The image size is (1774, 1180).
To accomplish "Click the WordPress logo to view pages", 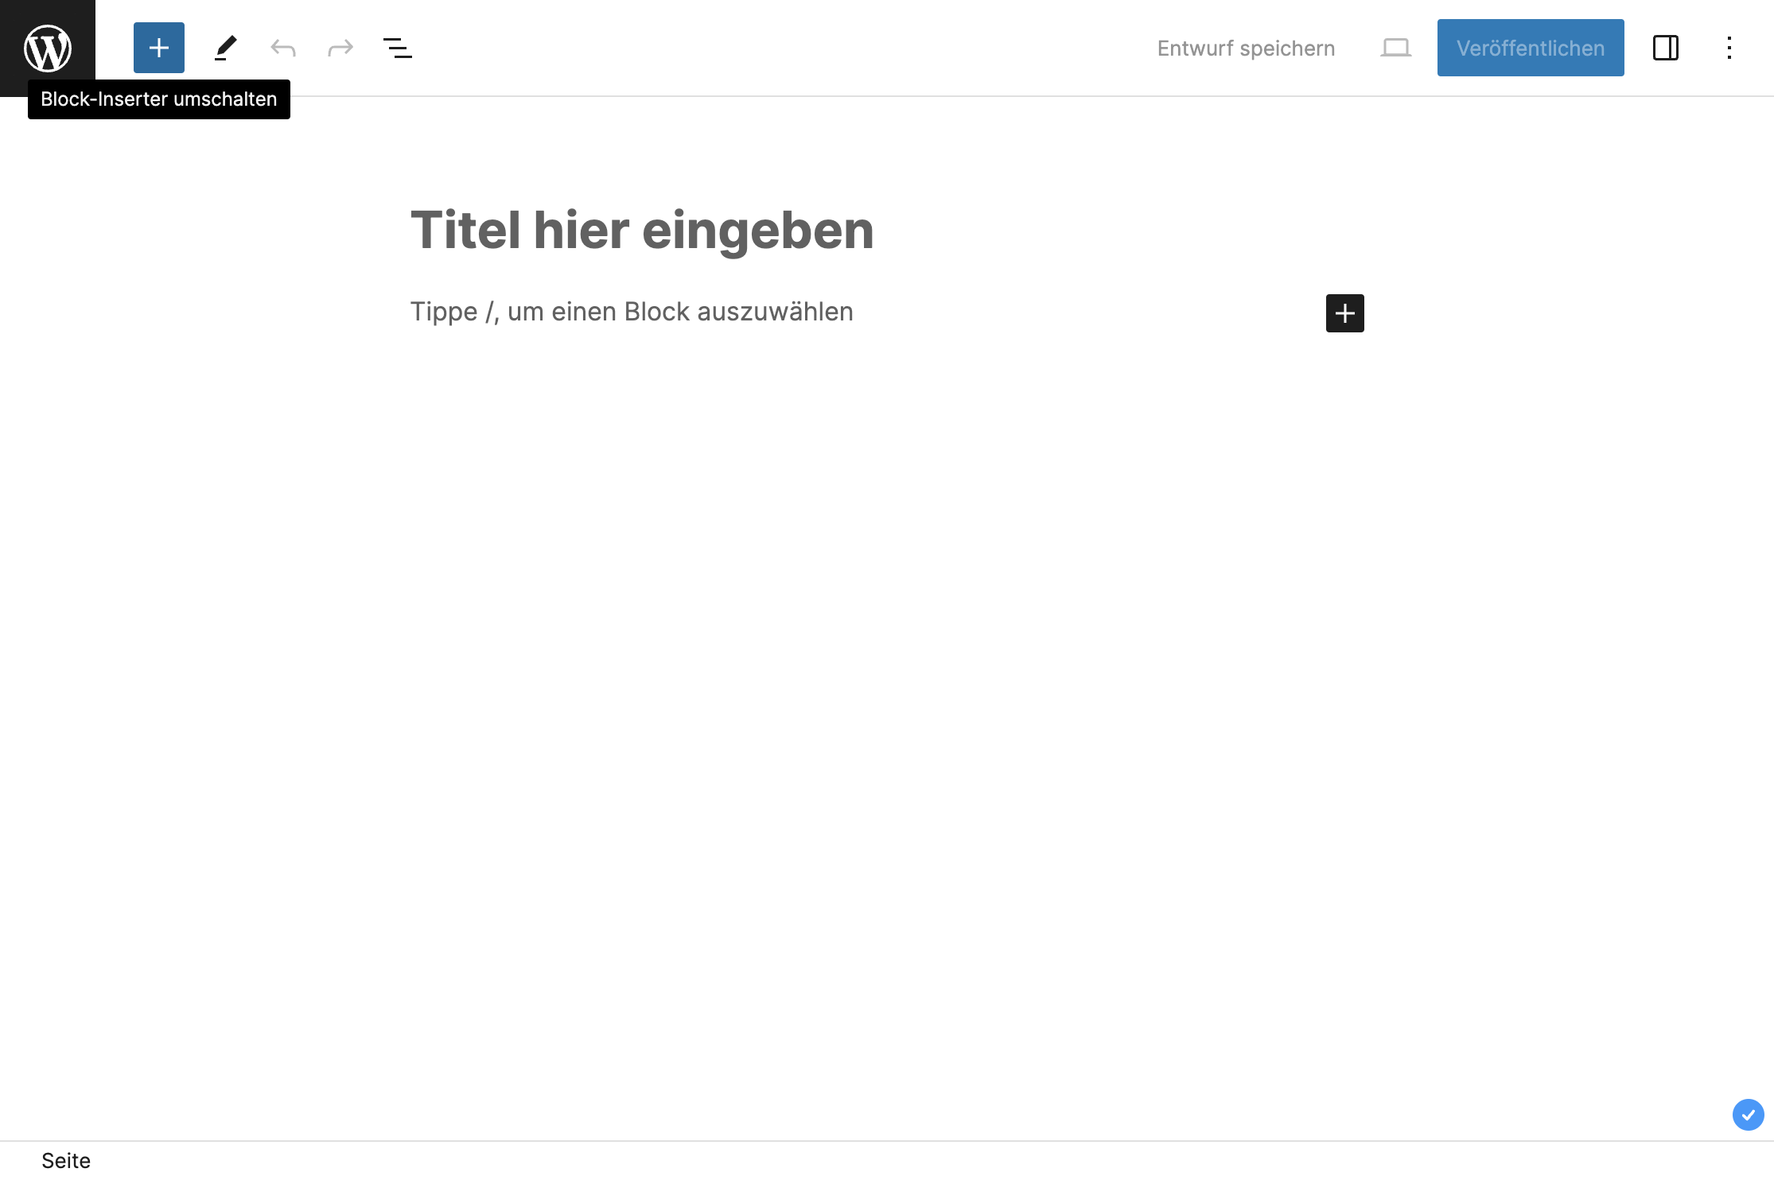I will point(48,48).
